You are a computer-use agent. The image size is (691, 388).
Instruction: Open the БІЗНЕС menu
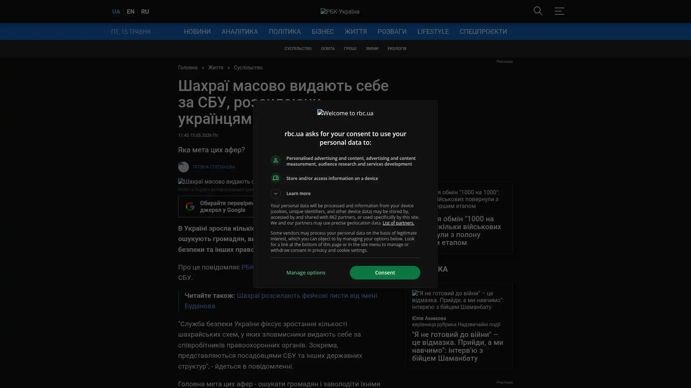(322, 32)
